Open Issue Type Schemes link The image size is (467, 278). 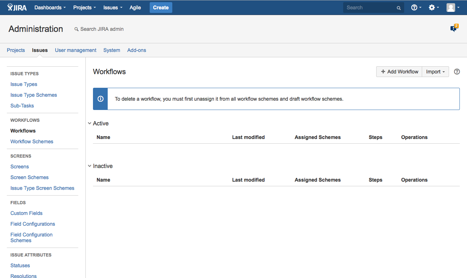(34, 95)
